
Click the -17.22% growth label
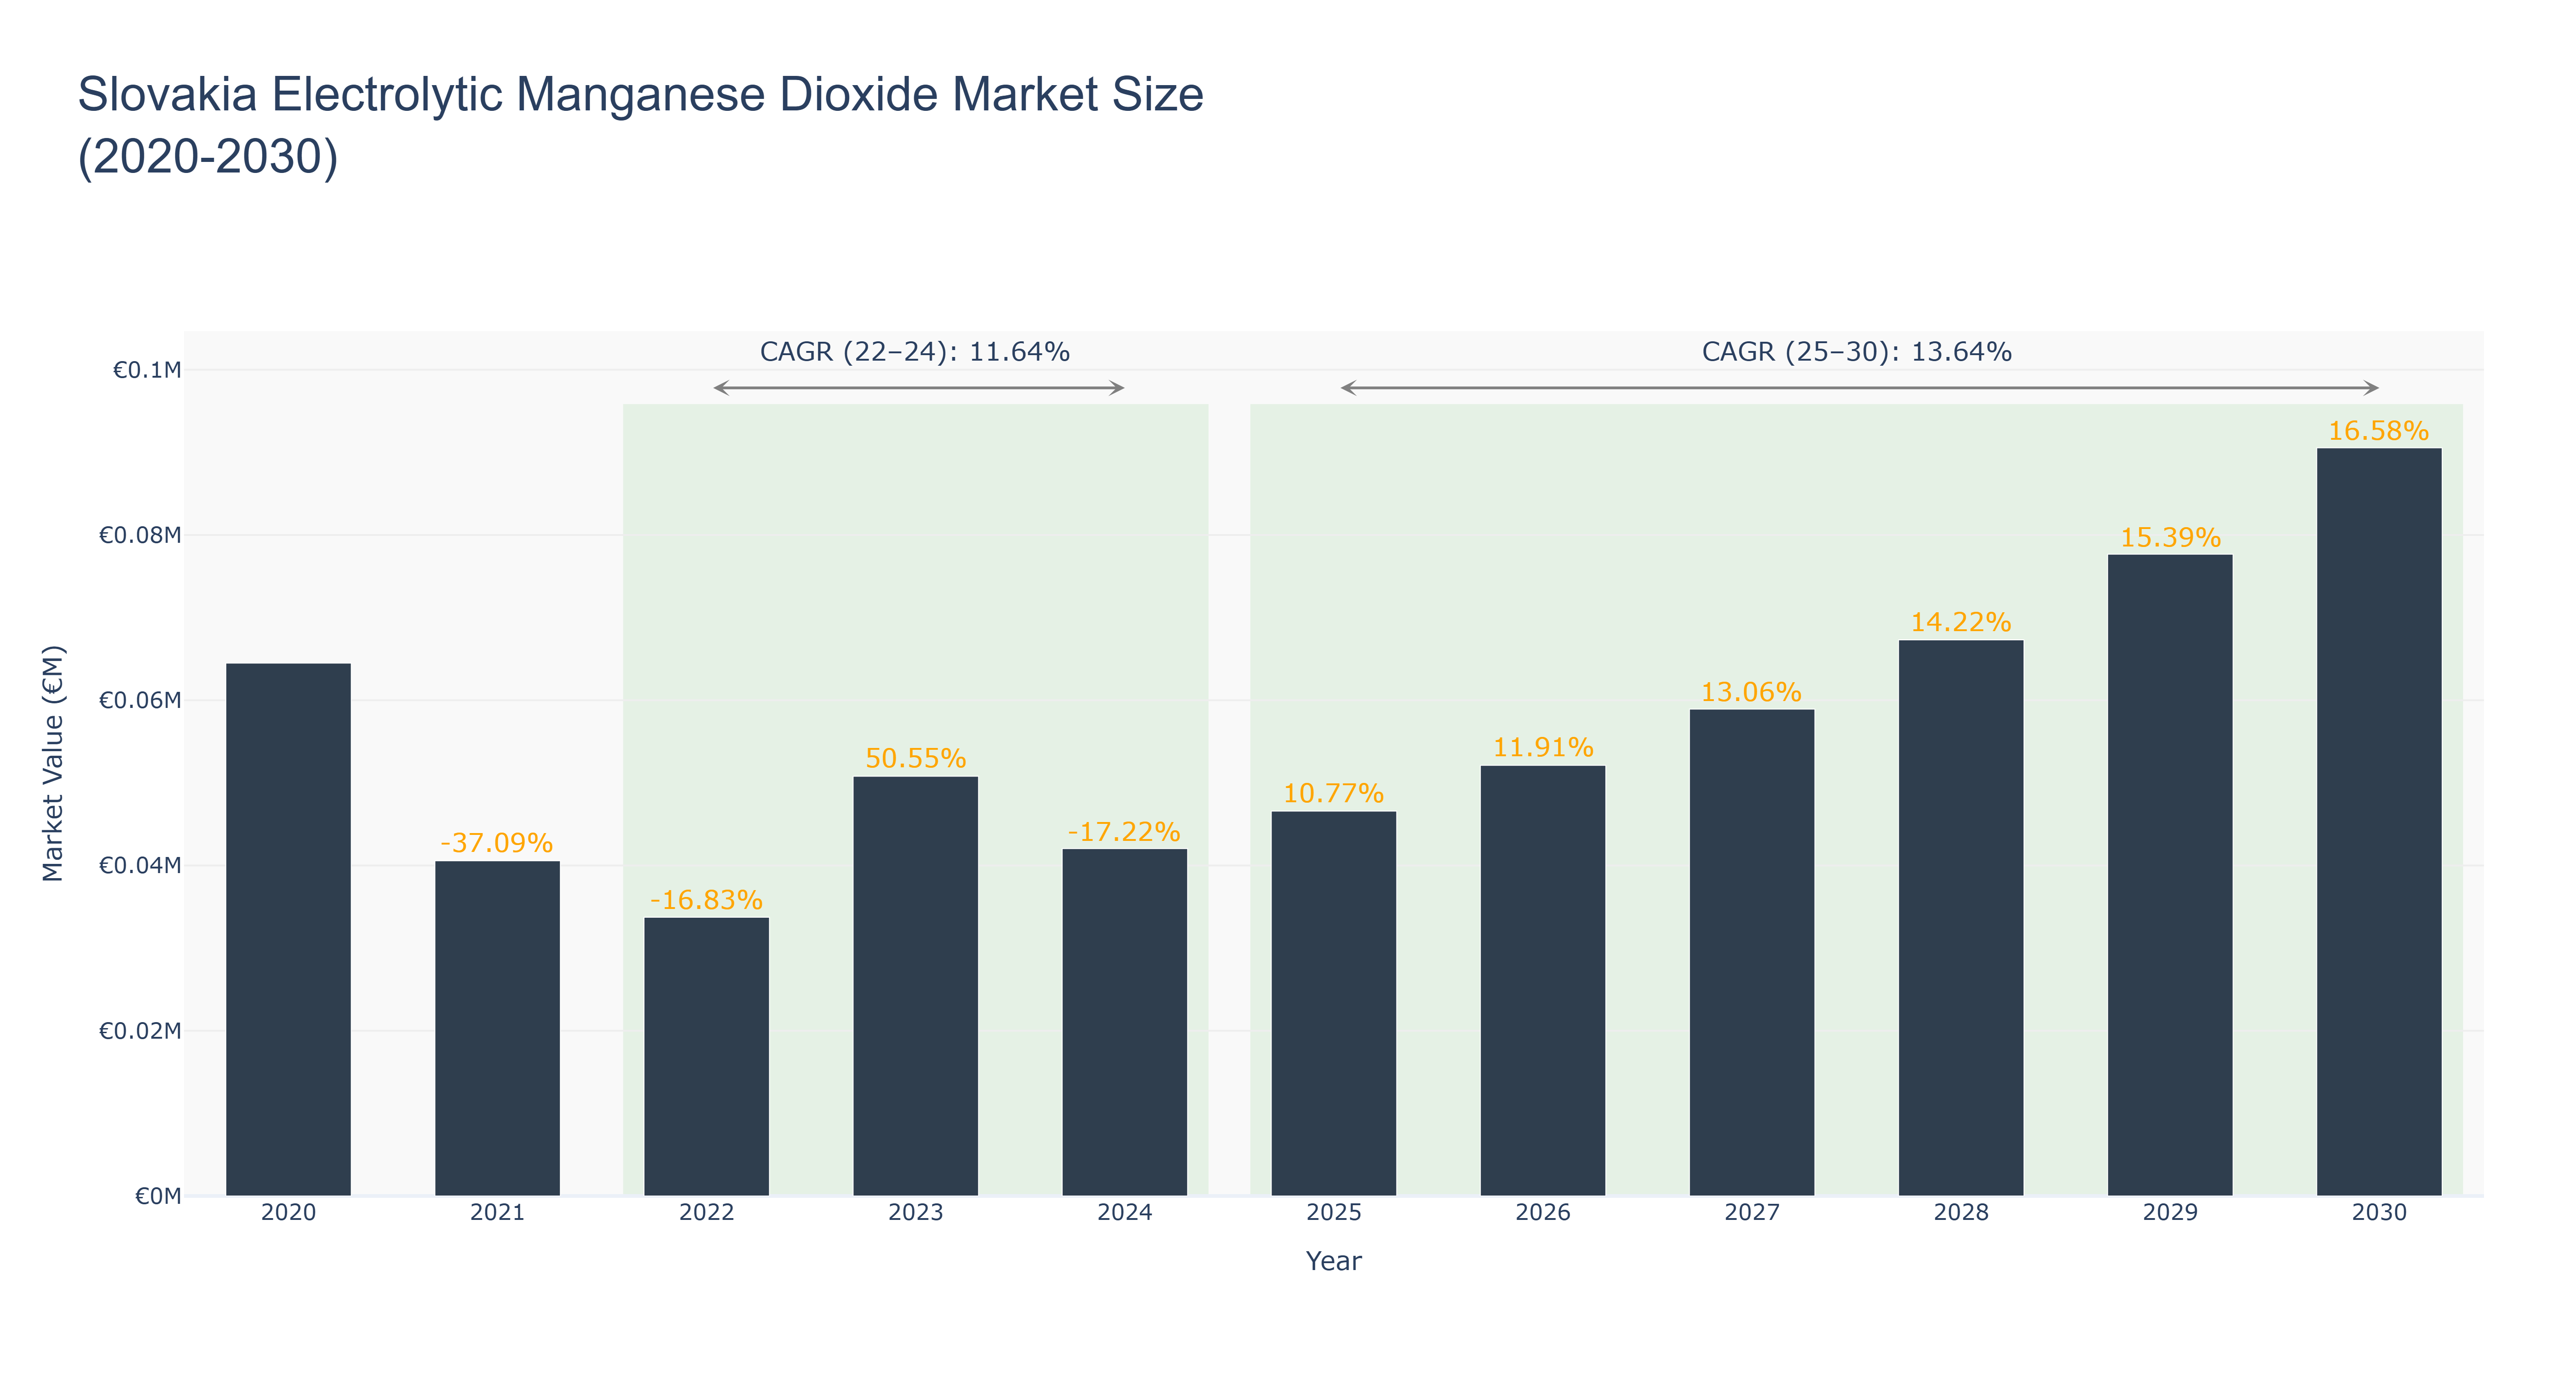1124,832
